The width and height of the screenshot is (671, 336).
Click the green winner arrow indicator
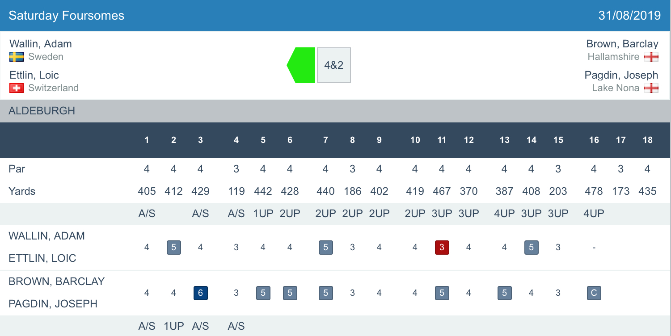pos(302,65)
